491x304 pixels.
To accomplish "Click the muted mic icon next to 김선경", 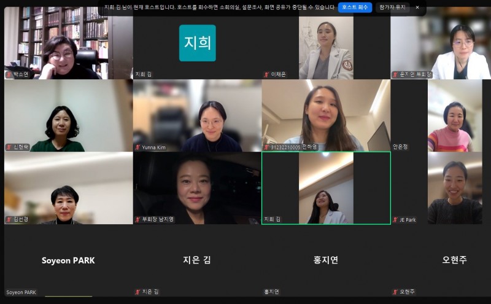I will 9,219.
